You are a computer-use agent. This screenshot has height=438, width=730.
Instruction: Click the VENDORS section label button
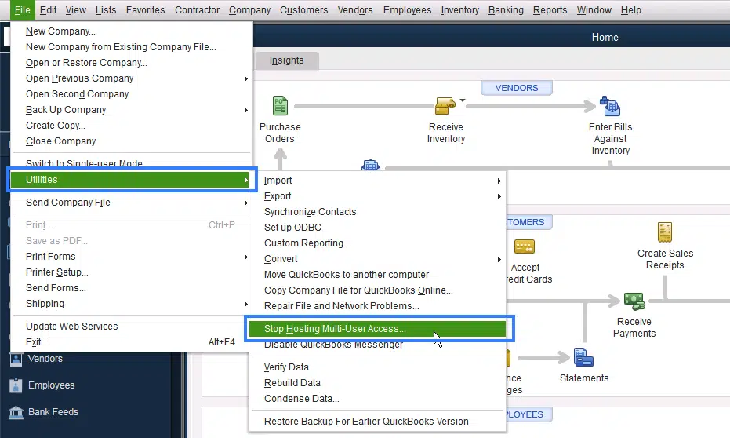(517, 89)
